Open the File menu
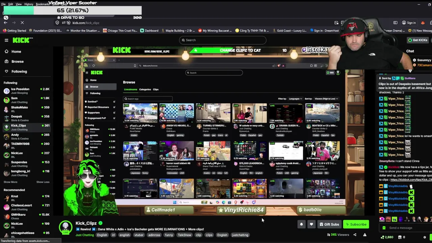 click(3, 4)
